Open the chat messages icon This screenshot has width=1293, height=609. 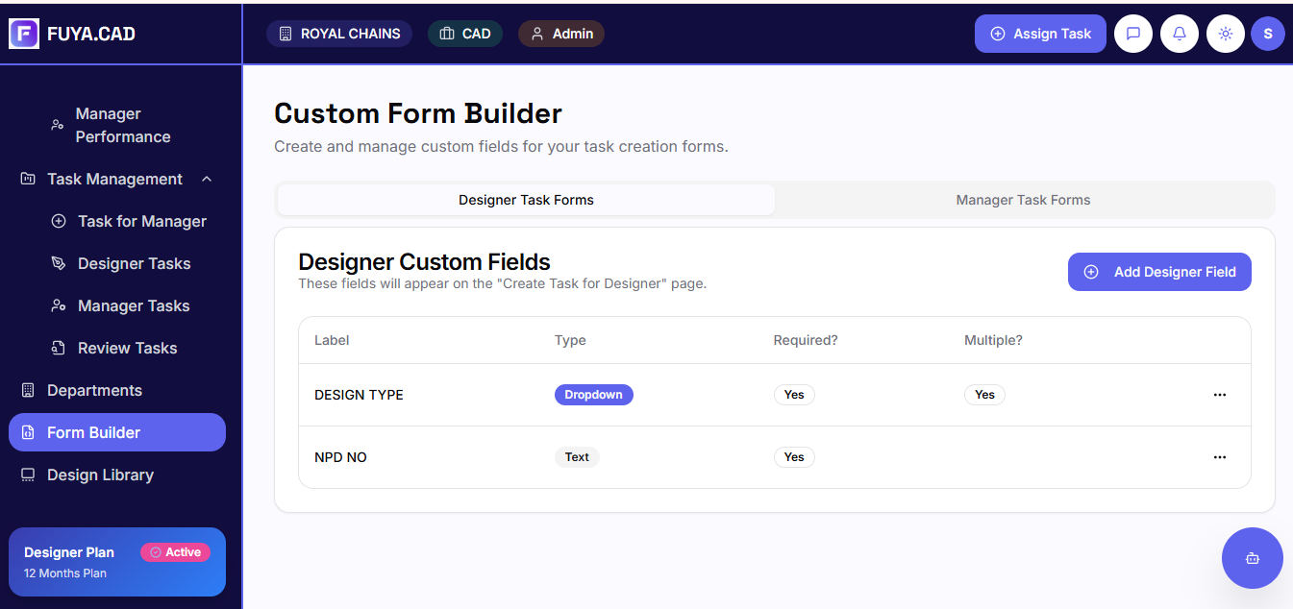[1133, 34]
